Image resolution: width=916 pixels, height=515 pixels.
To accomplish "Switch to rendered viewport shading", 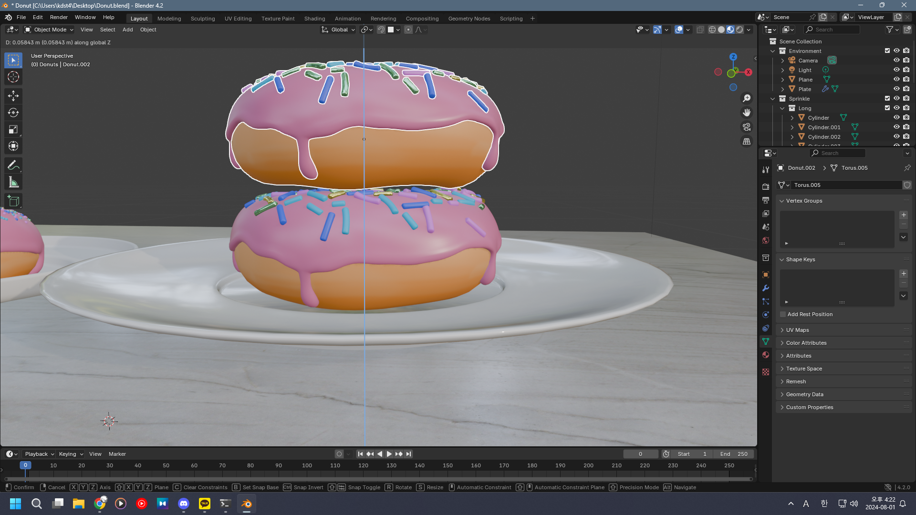I will click(739, 30).
